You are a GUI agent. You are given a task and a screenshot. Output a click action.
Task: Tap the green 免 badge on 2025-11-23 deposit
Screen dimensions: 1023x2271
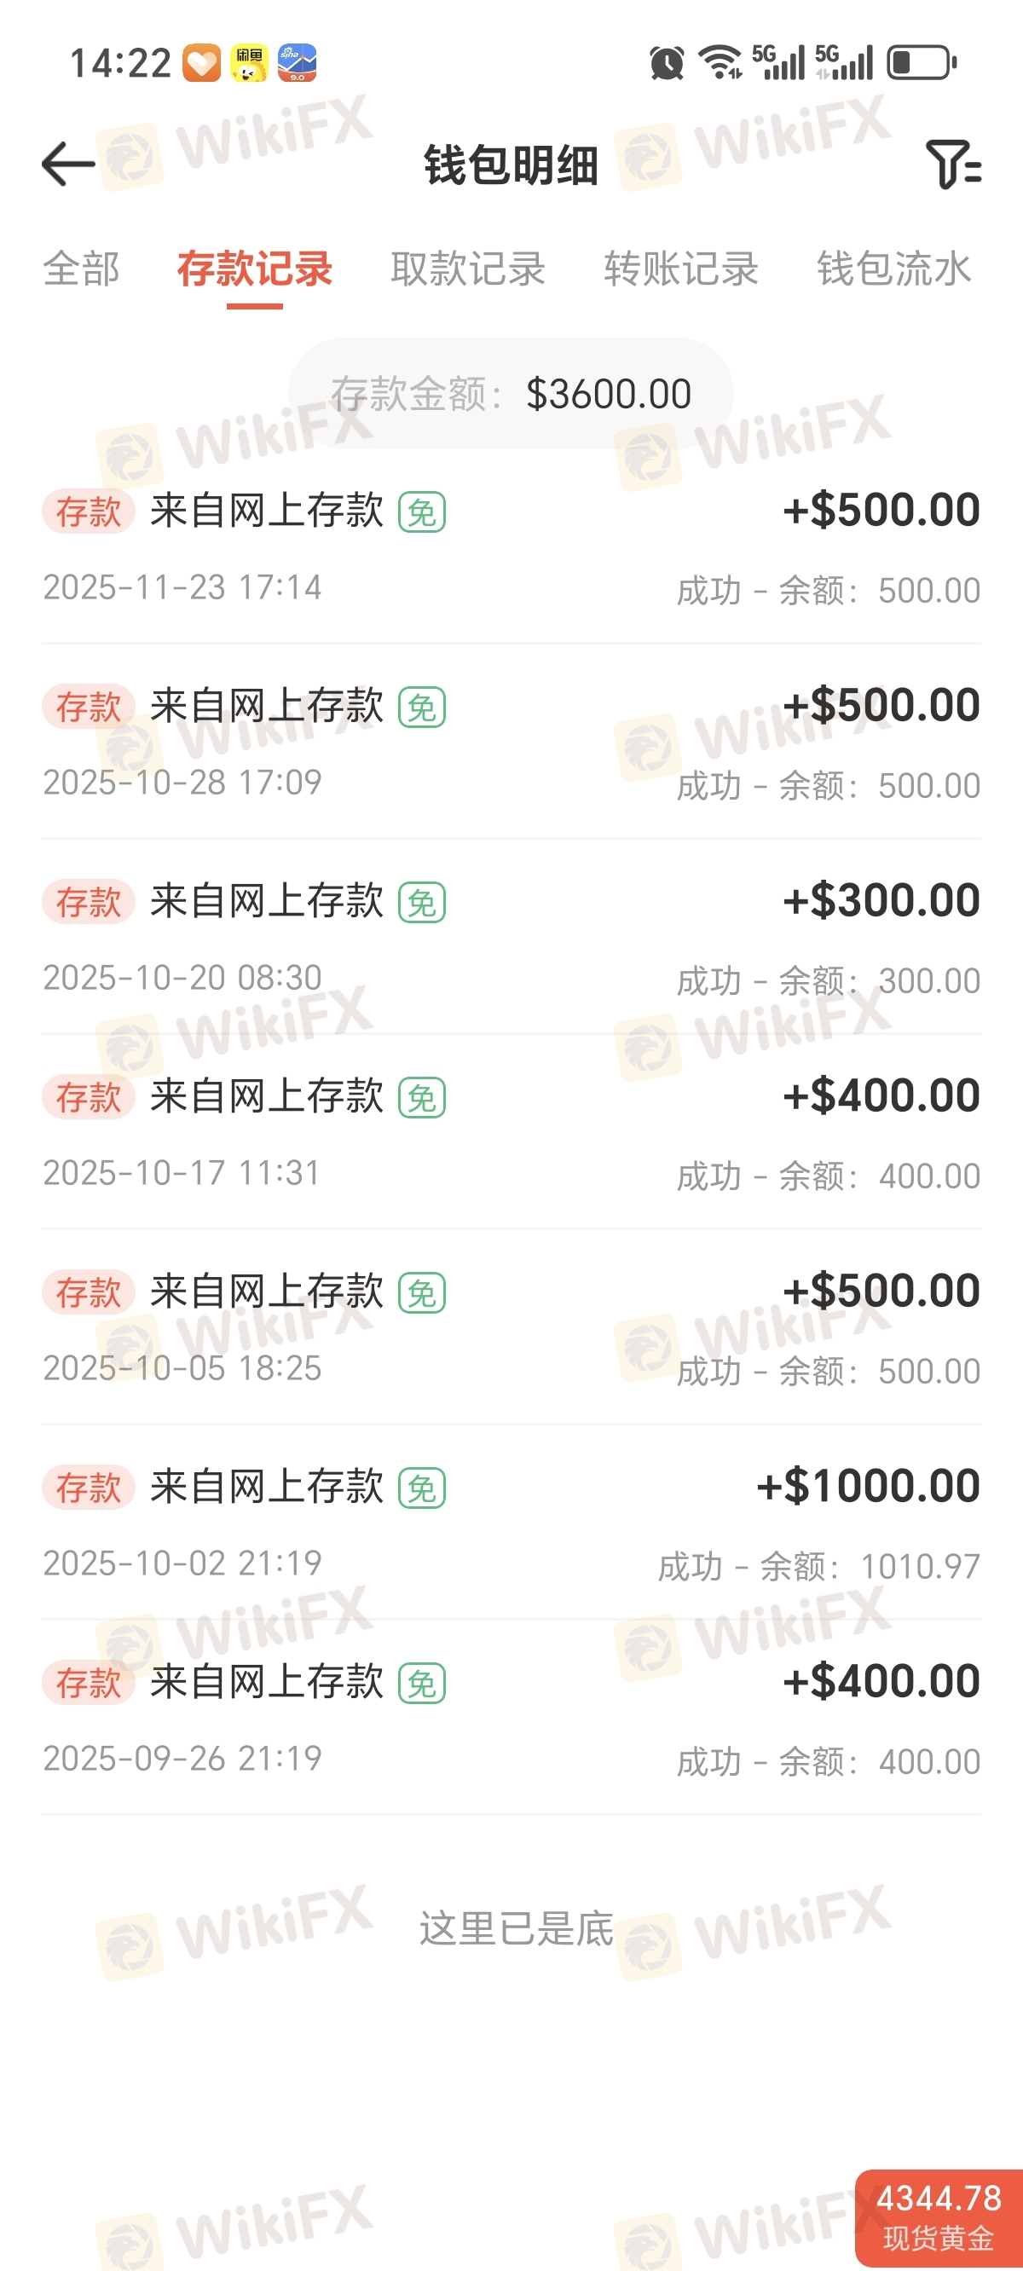(x=421, y=512)
